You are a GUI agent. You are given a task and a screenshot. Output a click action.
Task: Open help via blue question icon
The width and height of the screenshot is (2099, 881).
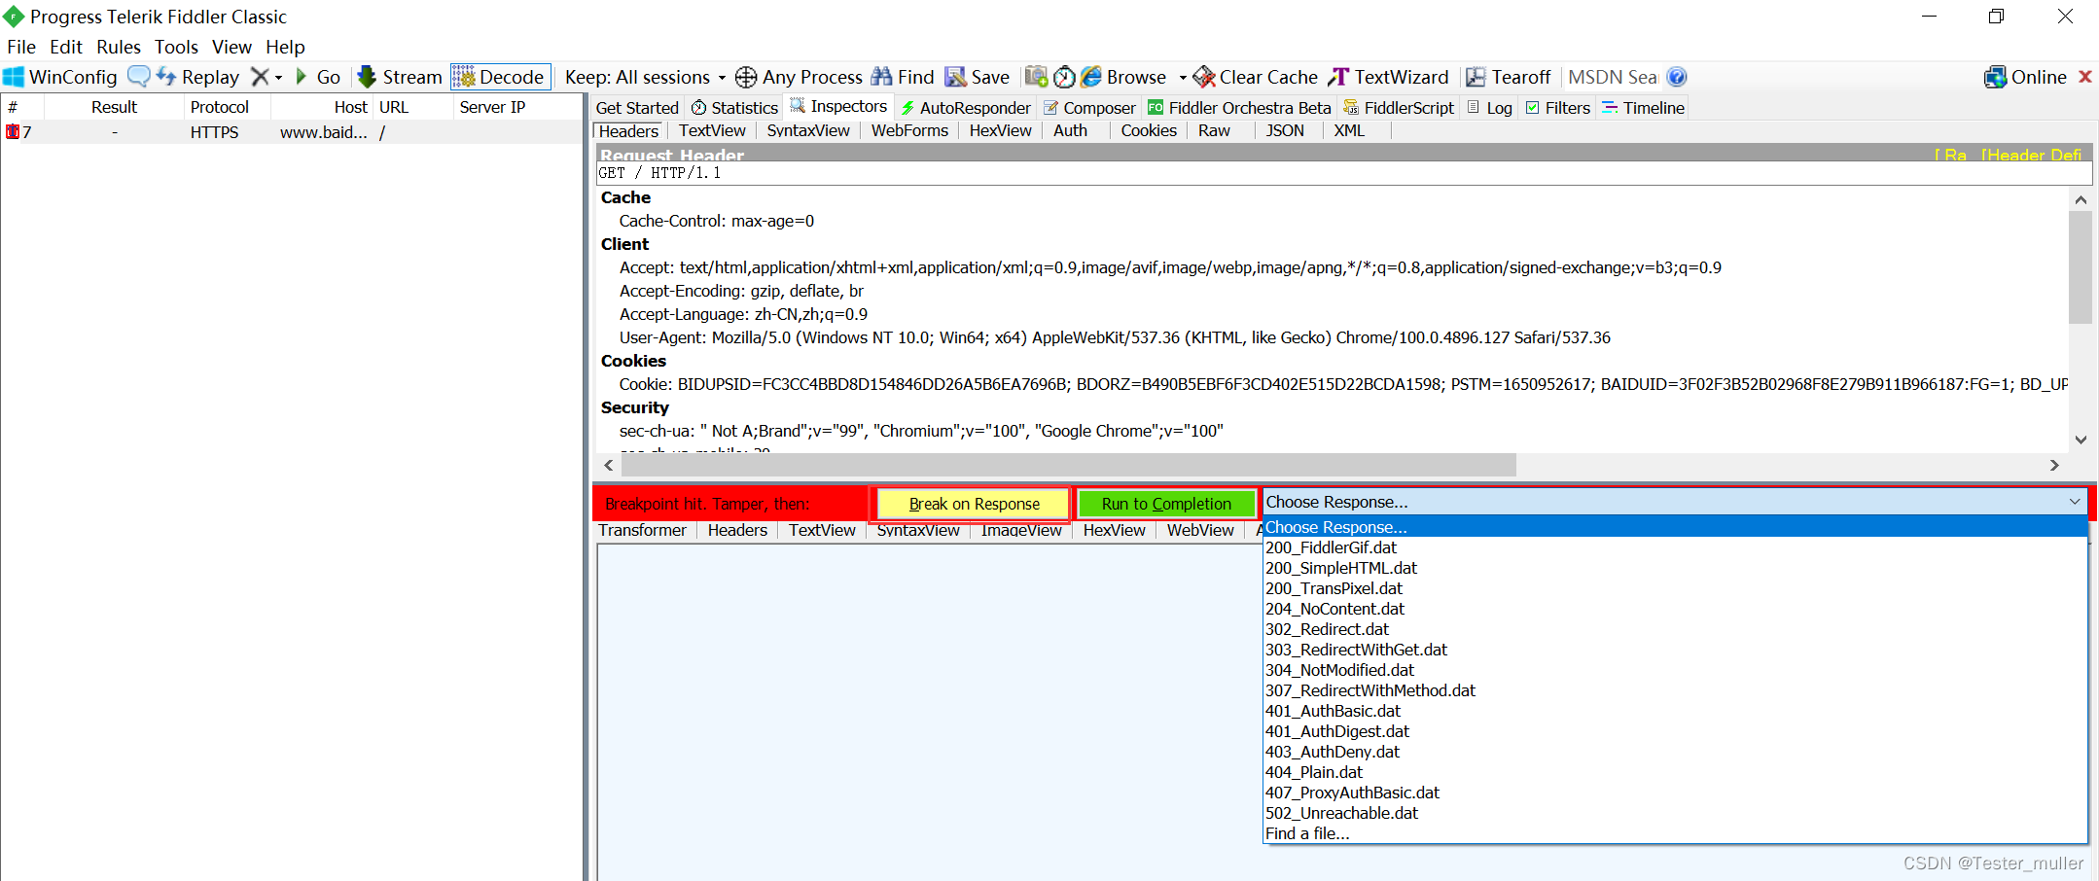(1677, 77)
